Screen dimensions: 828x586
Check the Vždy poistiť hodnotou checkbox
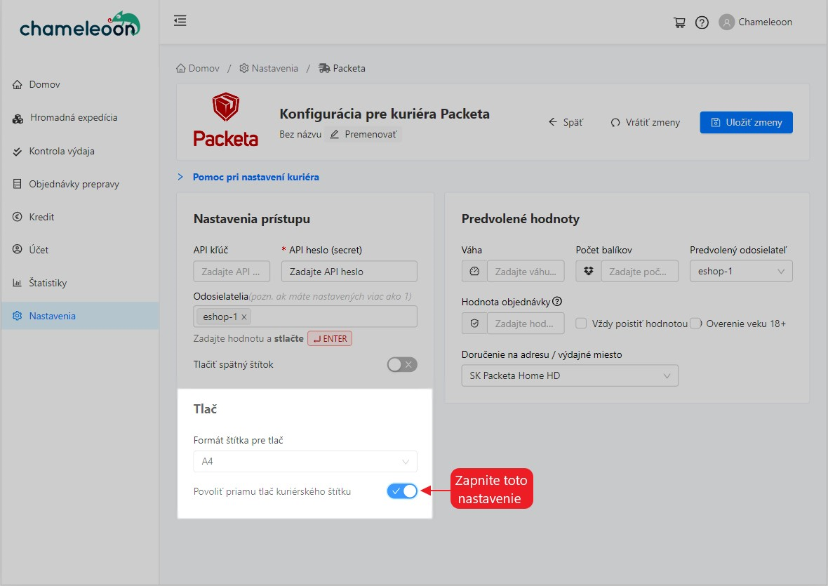581,324
